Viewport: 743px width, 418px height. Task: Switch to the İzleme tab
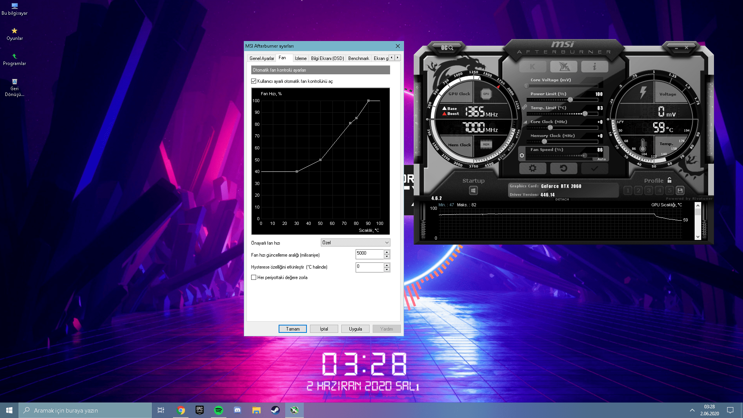coord(300,58)
